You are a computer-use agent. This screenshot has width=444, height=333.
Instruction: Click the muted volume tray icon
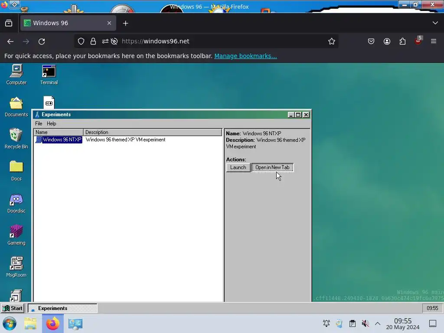pyautogui.click(x=365, y=323)
